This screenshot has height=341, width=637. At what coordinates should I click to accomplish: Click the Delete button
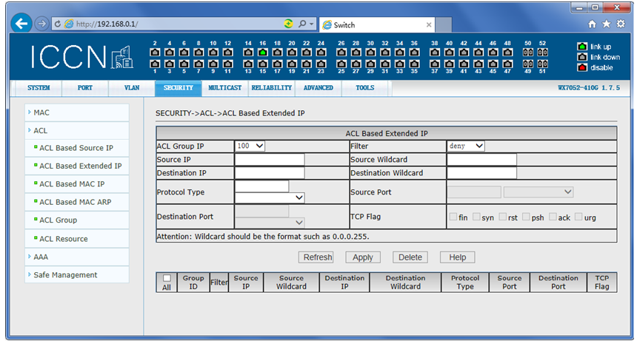pos(410,257)
